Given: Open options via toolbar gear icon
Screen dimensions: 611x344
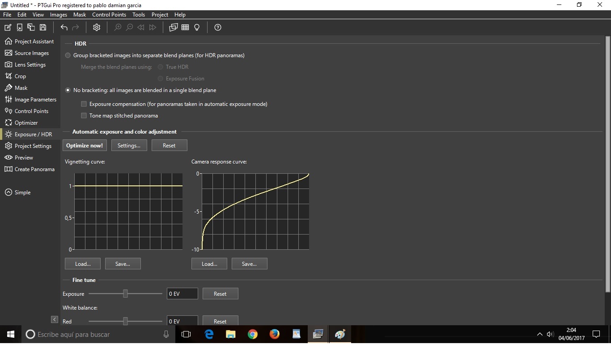Looking at the screenshot, I should 97,27.
